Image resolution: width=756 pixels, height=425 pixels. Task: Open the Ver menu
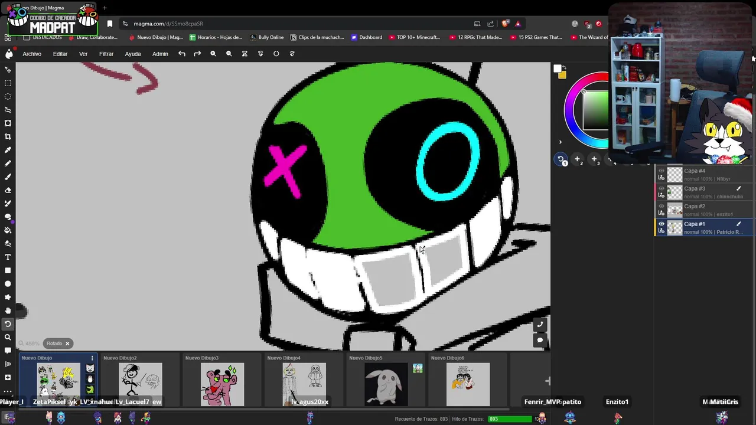pos(83,54)
